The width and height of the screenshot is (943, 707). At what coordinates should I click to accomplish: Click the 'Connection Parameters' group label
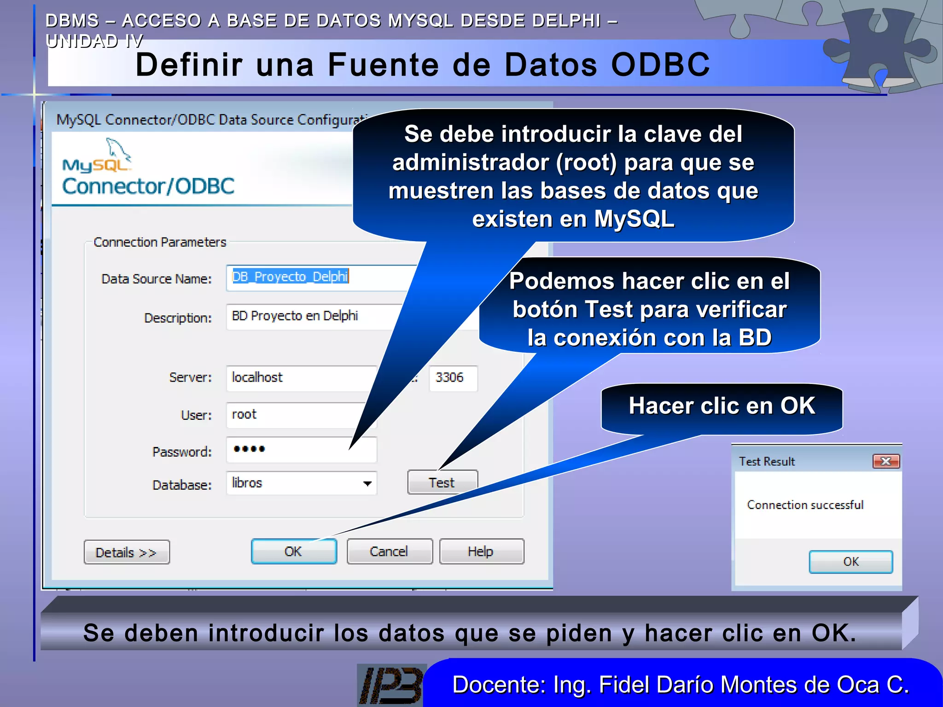coord(160,242)
